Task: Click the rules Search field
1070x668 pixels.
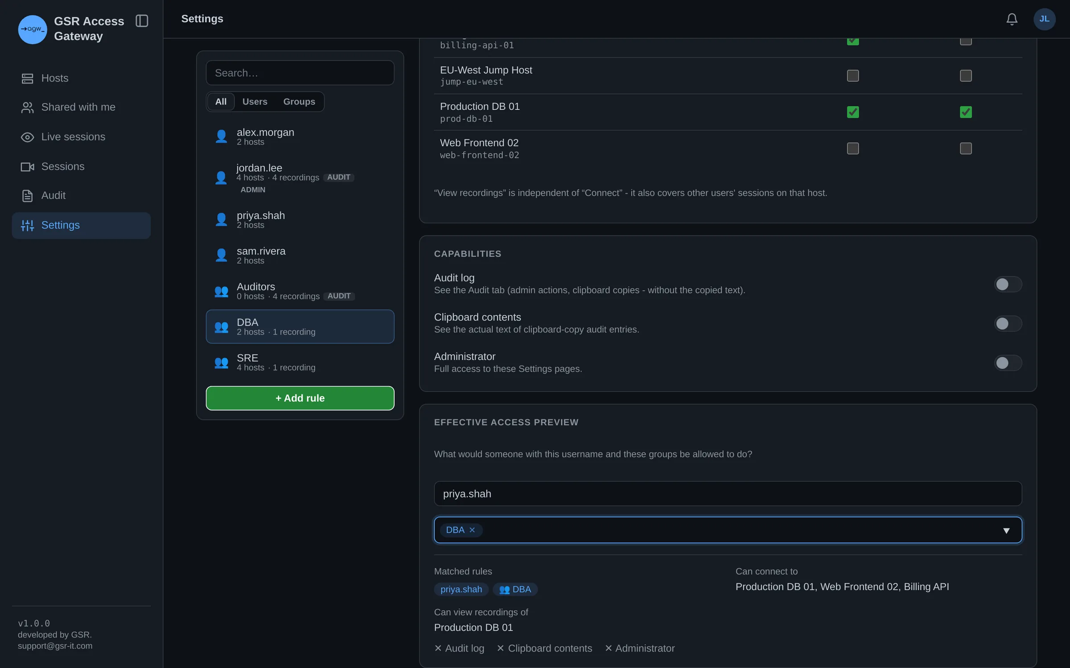Action: (300, 73)
